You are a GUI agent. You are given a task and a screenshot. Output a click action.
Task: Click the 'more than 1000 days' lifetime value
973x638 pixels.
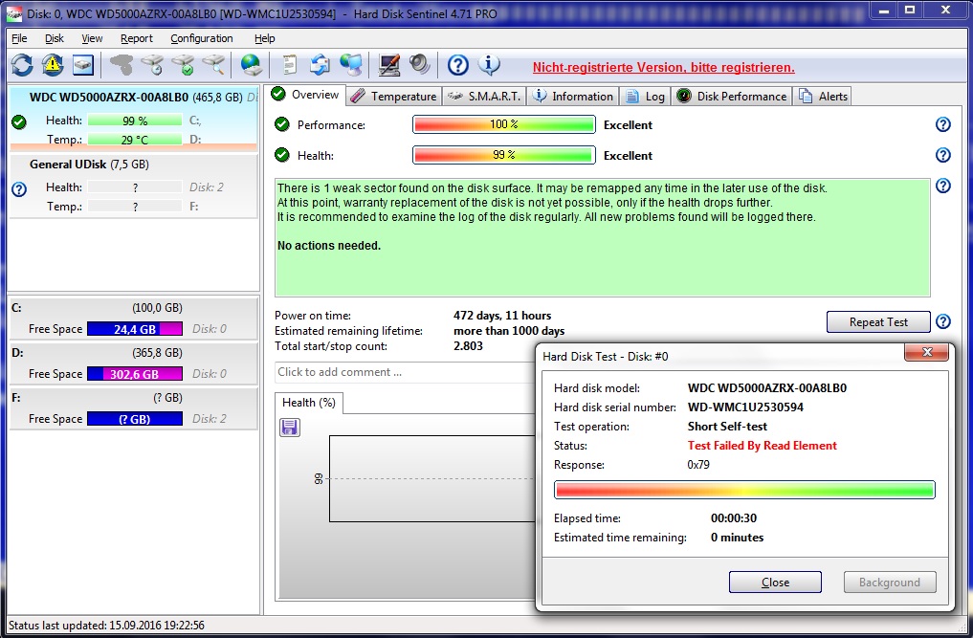(x=509, y=331)
